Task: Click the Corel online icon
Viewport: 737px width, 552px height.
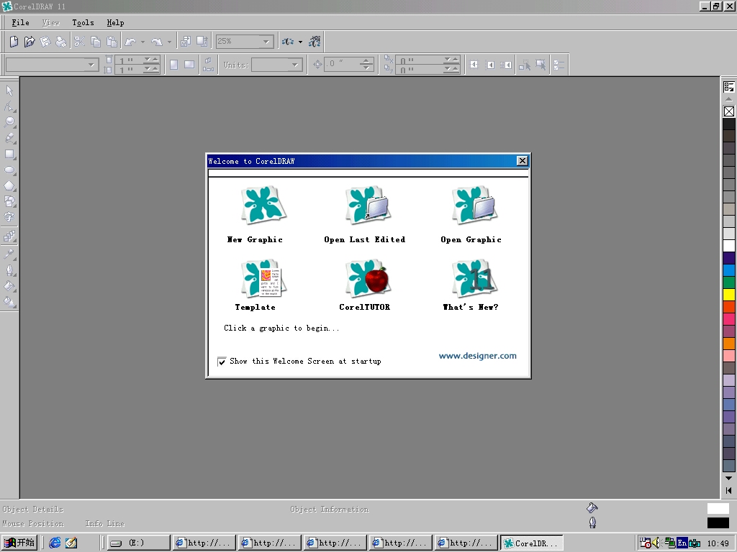Action: pyautogui.click(x=315, y=42)
